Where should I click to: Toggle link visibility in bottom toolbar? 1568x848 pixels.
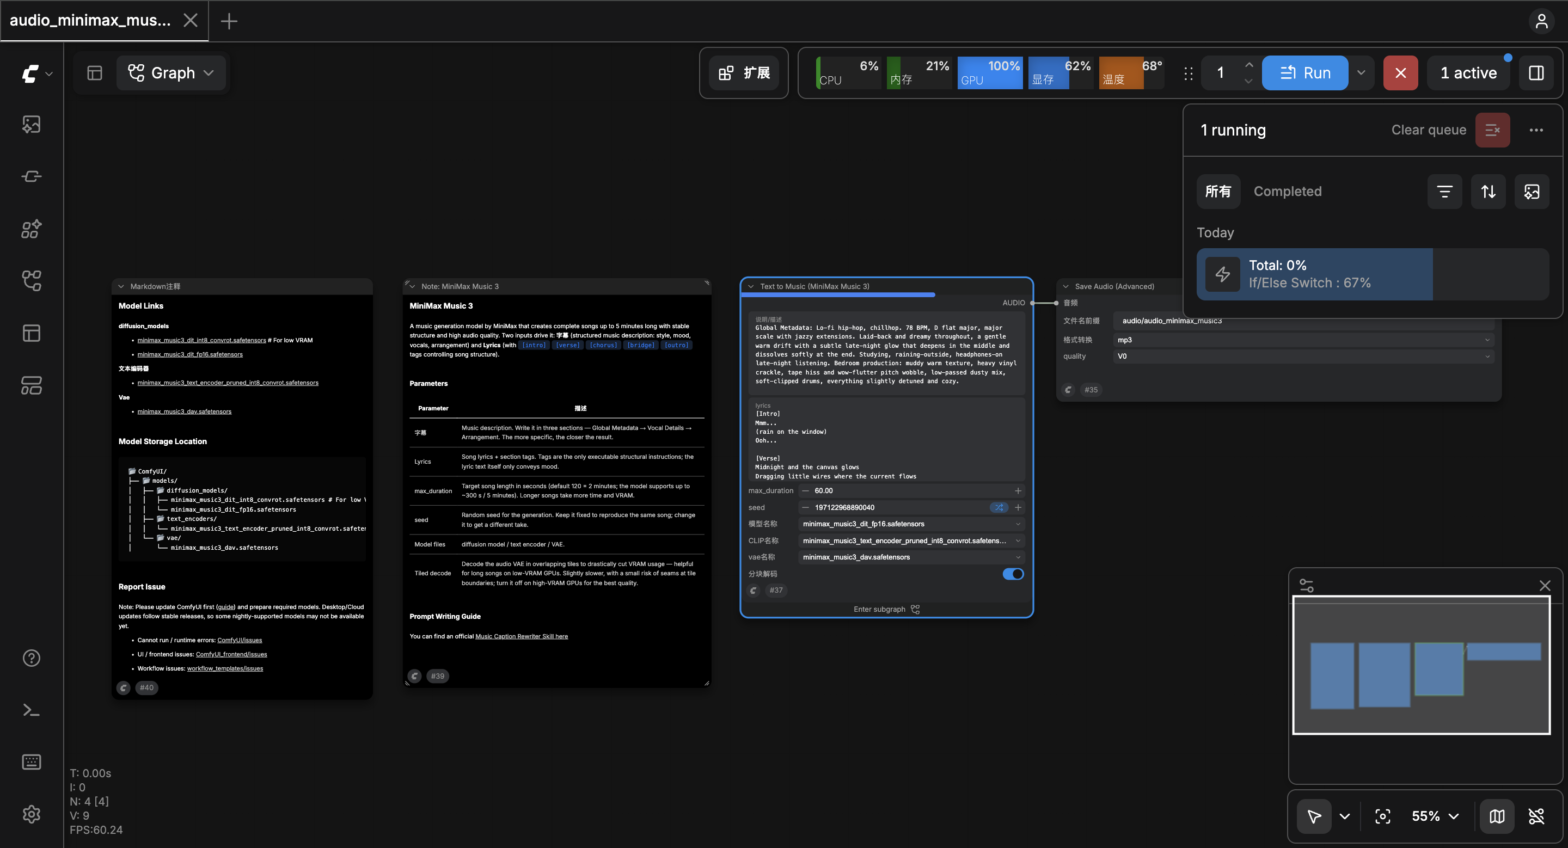pyautogui.click(x=1536, y=816)
